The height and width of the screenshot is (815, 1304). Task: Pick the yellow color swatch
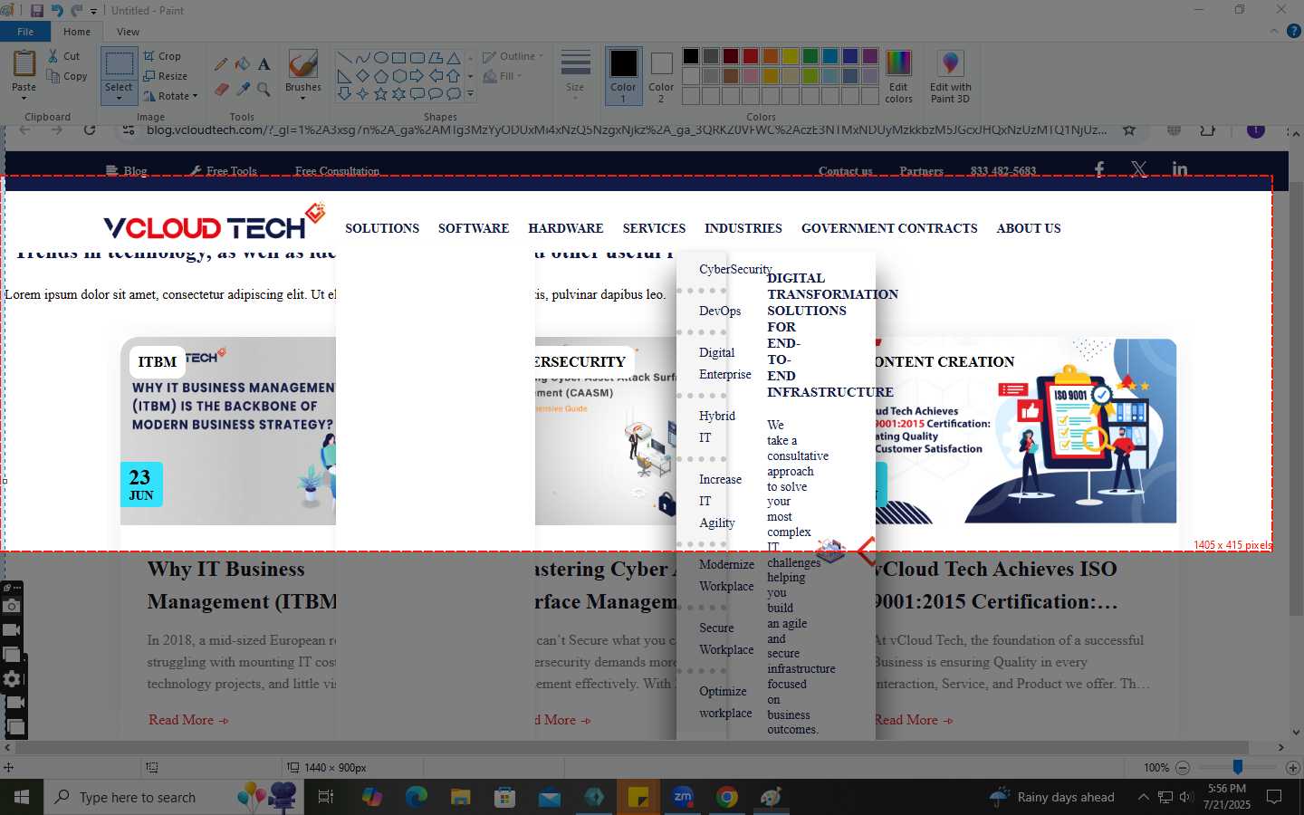point(790,56)
